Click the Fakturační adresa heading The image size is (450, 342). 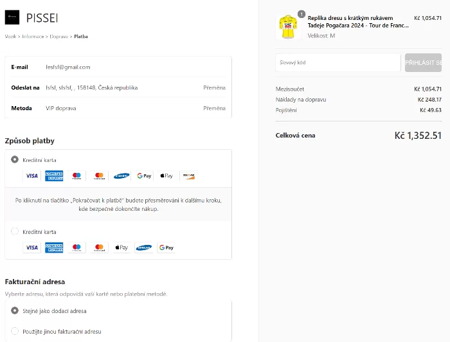[35, 282]
